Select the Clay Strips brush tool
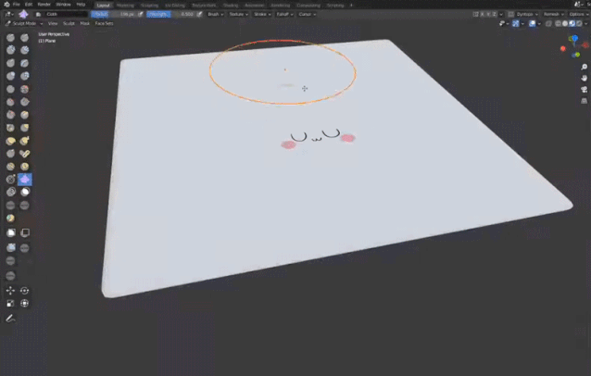Viewport: 591px width, 376px height. (25, 51)
